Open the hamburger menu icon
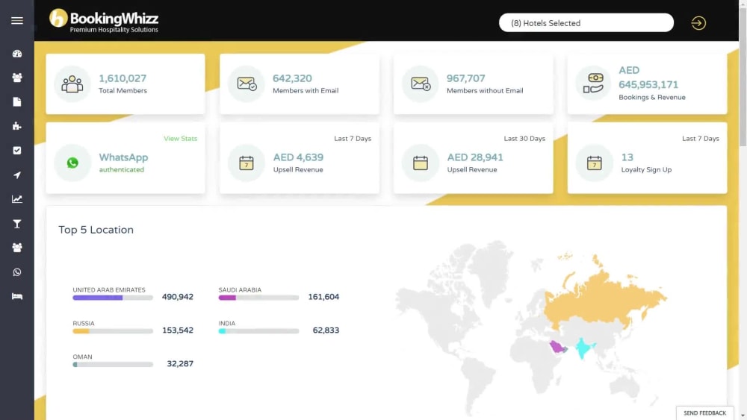The image size is (747, 420). pyautogui.click(x=17, y=20)
